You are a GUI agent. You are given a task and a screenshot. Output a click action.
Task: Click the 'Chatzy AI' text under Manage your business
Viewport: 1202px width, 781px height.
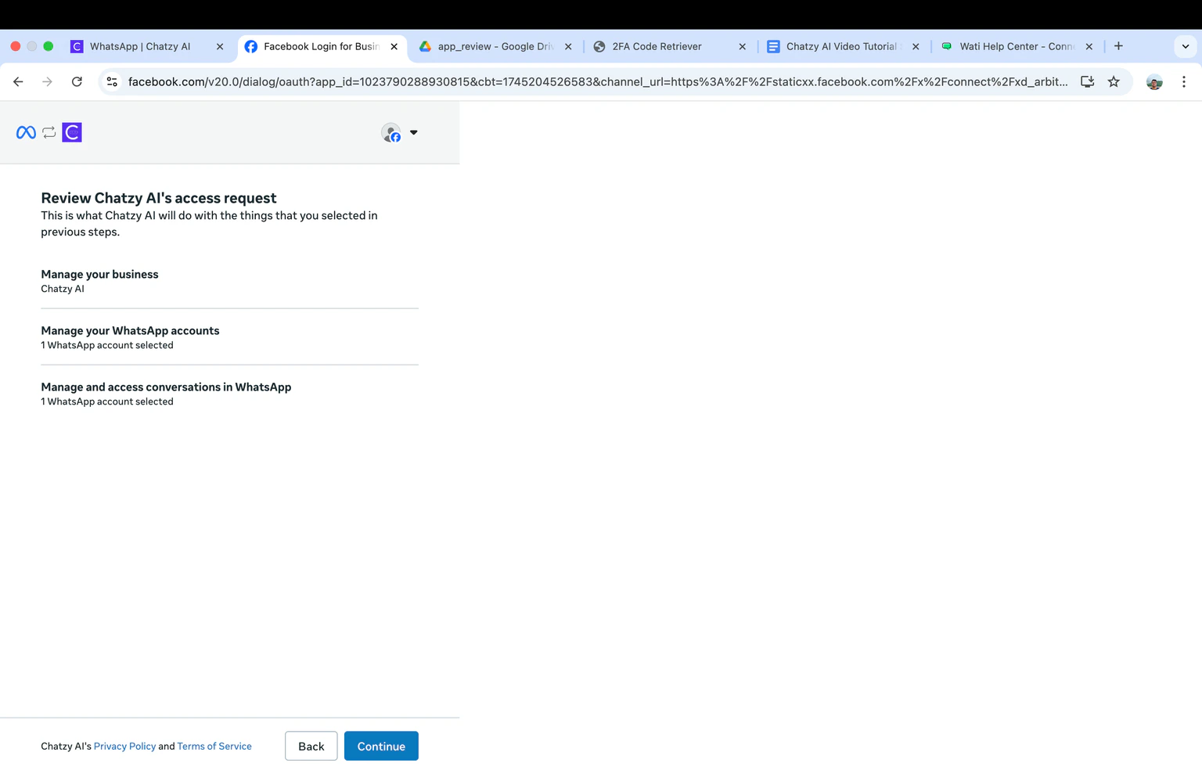click(x=63, y=289)
